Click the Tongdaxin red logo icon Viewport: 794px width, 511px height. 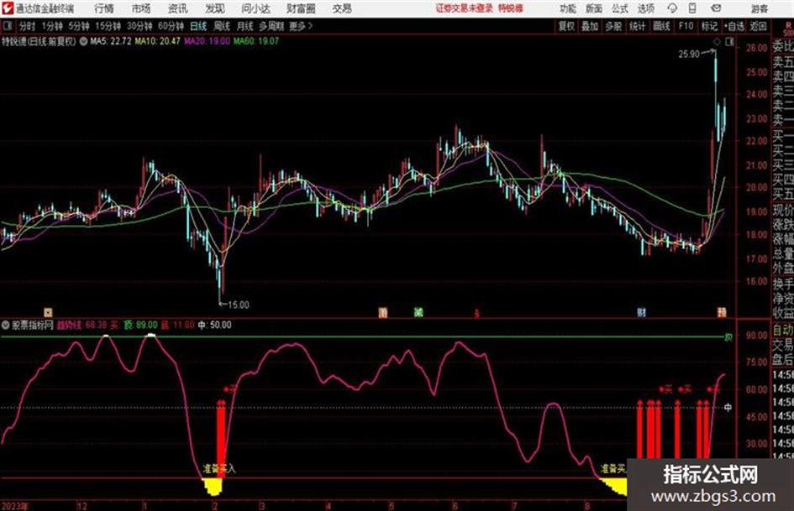tap(8, 8)
